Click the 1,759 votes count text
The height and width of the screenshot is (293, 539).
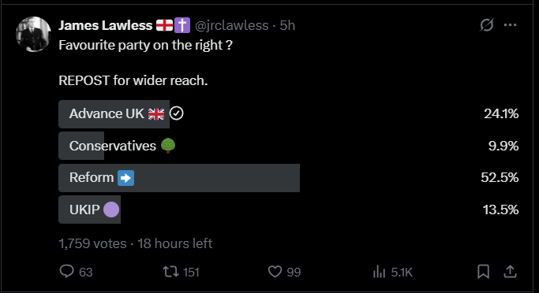[92, 243]
